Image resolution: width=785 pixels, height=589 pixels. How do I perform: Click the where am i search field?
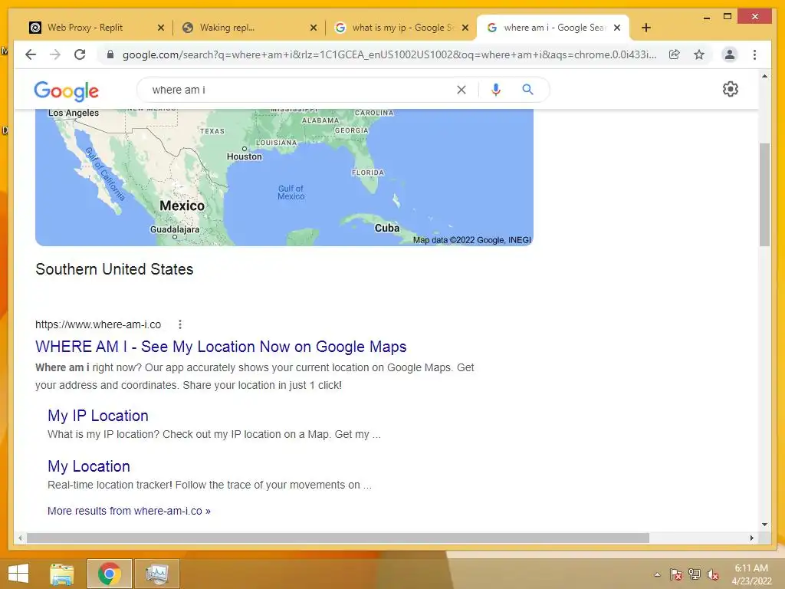(x=301, y=90)
